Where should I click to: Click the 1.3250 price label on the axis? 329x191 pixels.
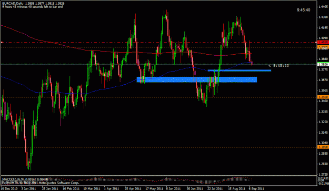point(323,122)
